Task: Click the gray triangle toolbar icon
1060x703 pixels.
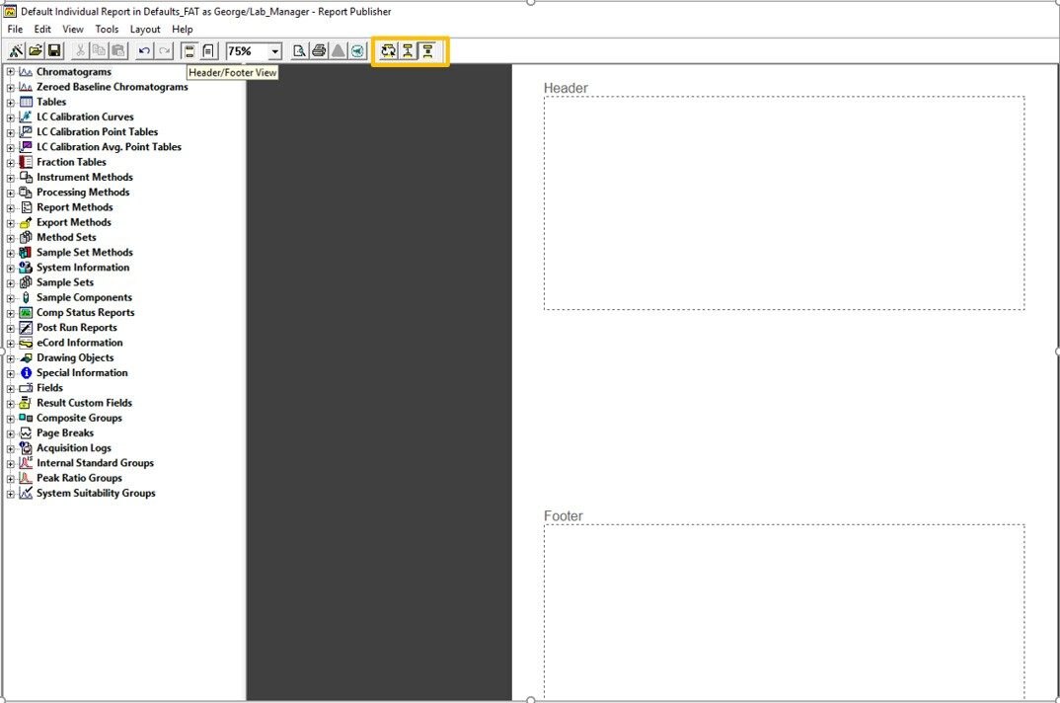Action: click(338, 50)
